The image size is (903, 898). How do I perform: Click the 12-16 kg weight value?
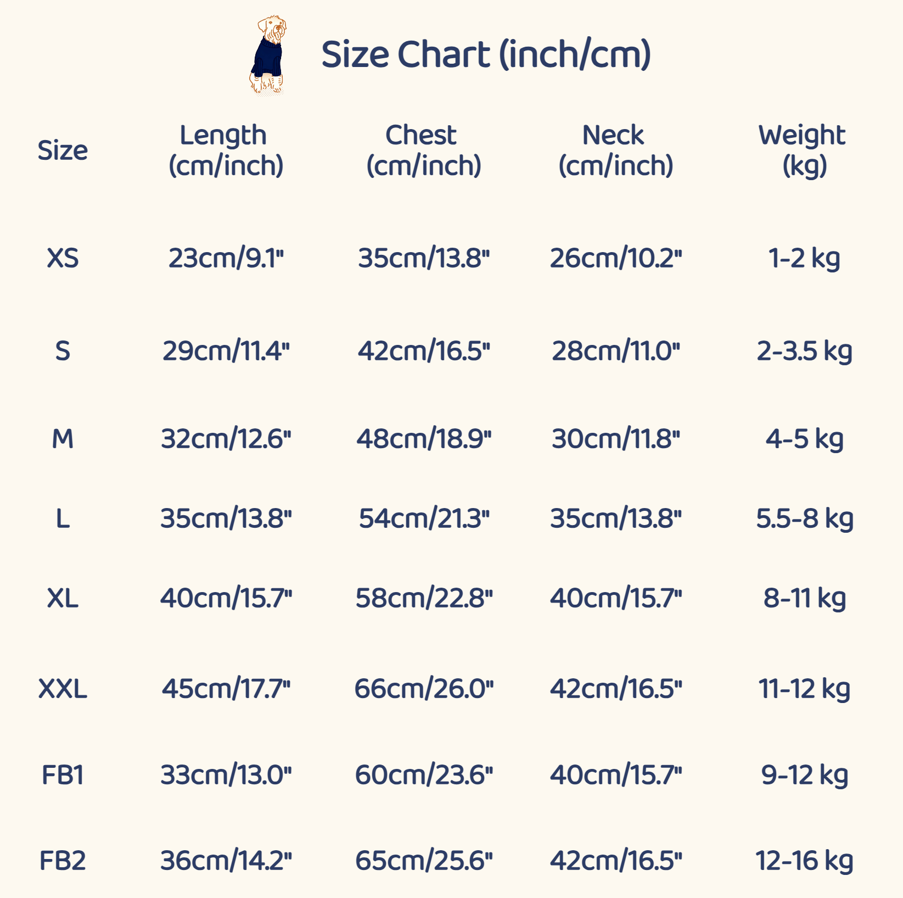pyautogui.click(x=804, y=861)
